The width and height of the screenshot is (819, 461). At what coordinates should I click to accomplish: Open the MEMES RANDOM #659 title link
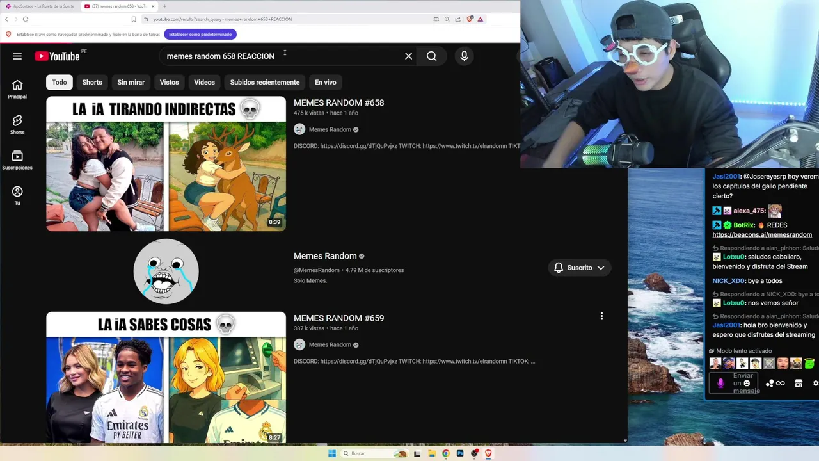tap(338, 318)
